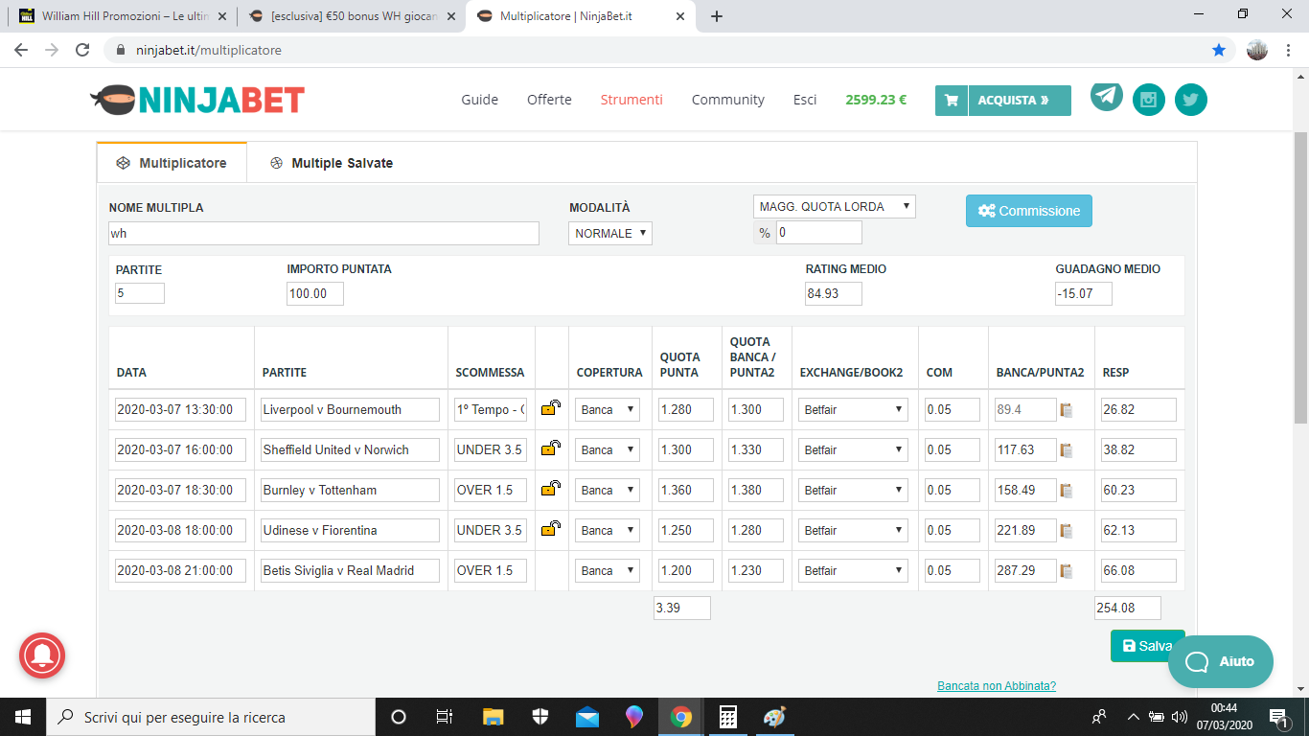The width and height of the screenshot is (1309, 736).
Task: Click the ACQUISTA button
Action: point(1003,100)
